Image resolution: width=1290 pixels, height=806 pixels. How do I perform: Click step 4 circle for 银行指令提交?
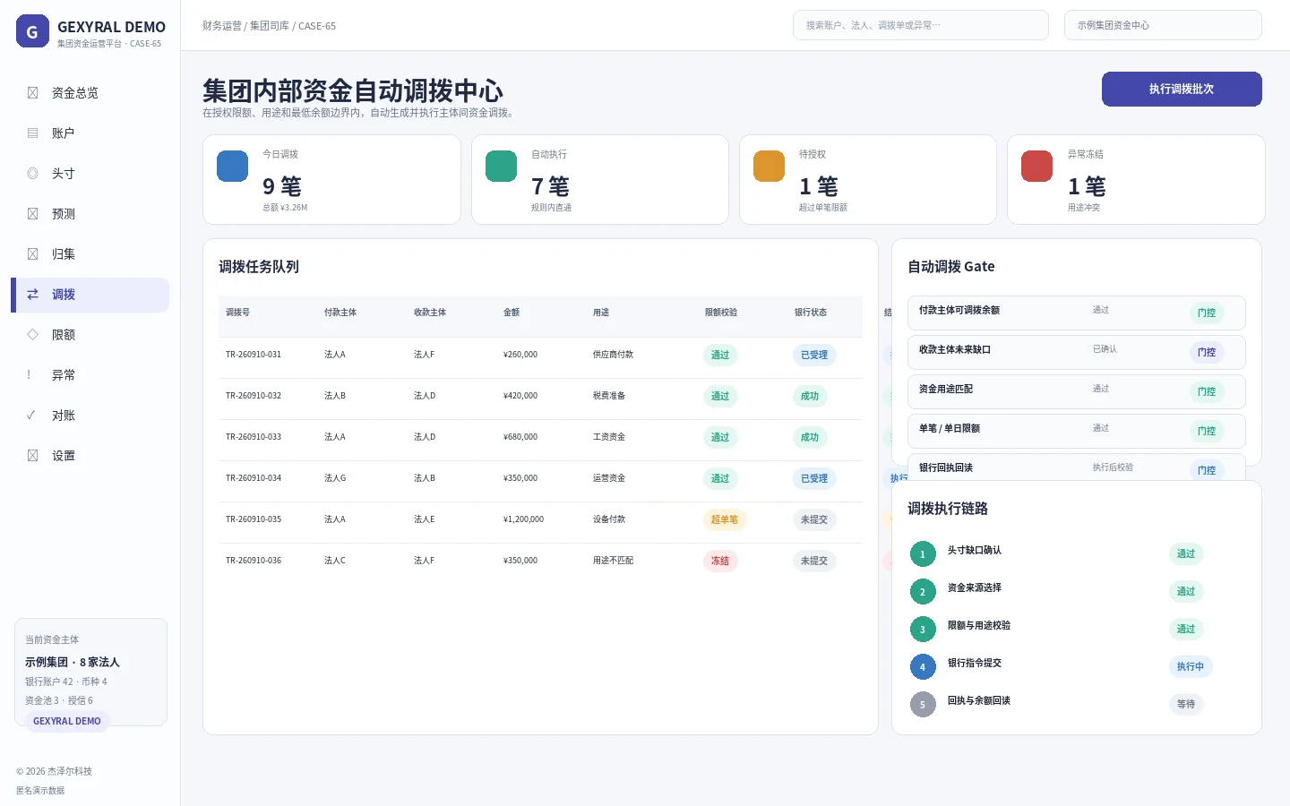(923, 667)
